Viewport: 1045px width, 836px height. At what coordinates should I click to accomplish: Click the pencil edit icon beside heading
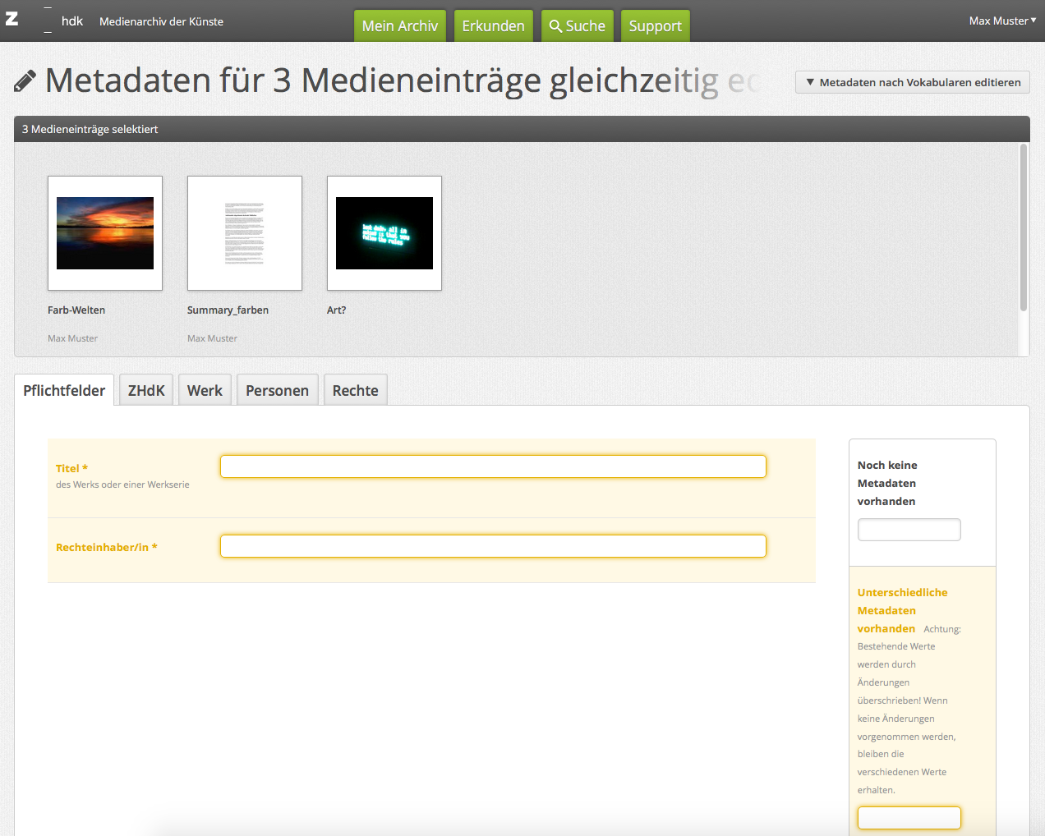click(25, 81)
